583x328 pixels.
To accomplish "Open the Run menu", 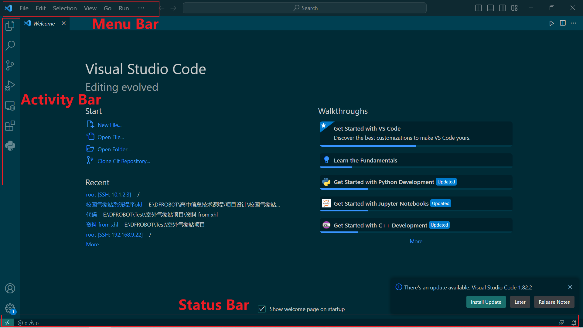I will click(x=123, y=8).
